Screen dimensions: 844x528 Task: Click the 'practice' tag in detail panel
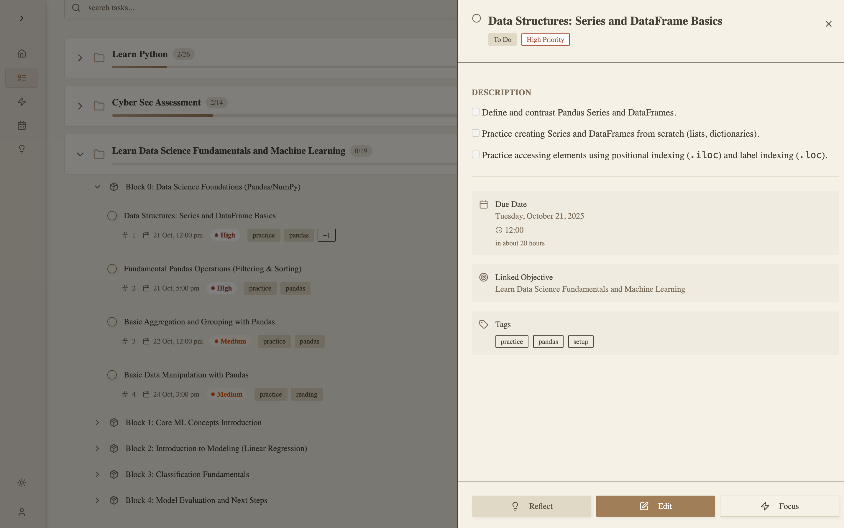(512, 341)
